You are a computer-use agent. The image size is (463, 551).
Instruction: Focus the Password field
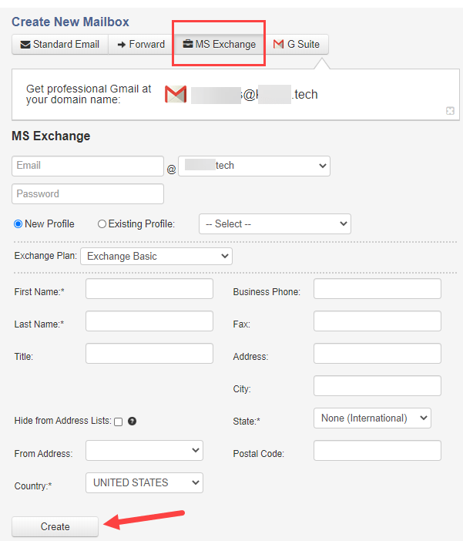pyautogui.click(x=88, y=194)
